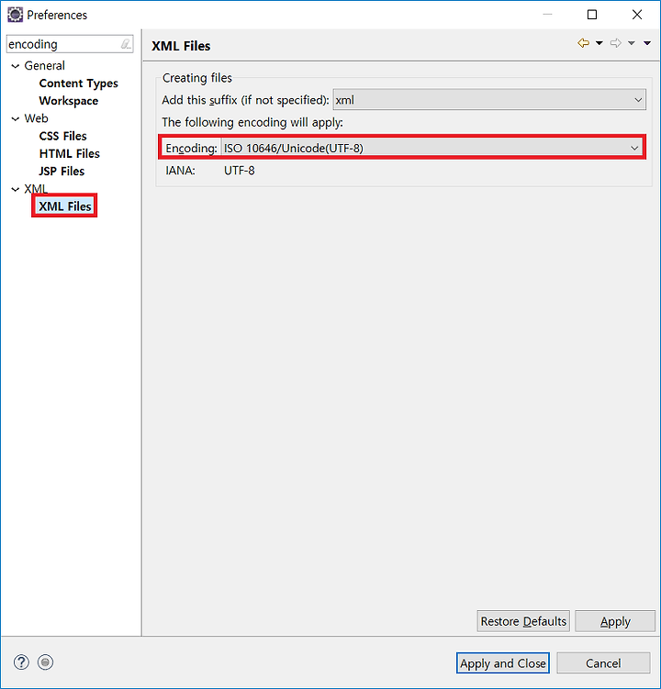Click the forward navigation arrow icon
The height and width of the screenshot is (689, 661).
point(616,43)
